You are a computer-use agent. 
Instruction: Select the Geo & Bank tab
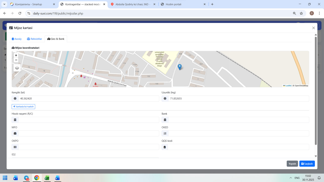pyautogui.click(x=56, y=39)
